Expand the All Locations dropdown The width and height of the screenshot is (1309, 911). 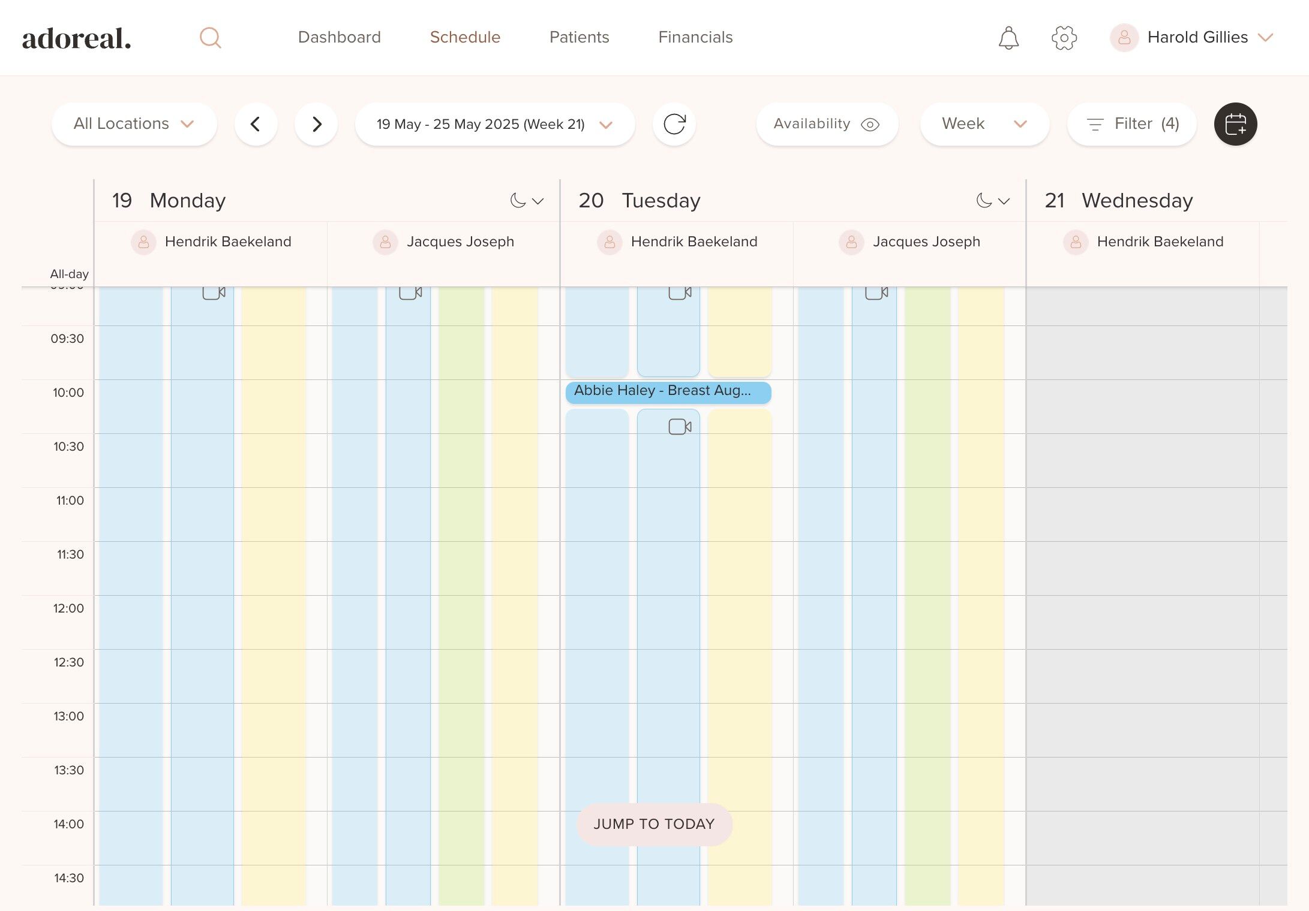(x=134, y=124)
